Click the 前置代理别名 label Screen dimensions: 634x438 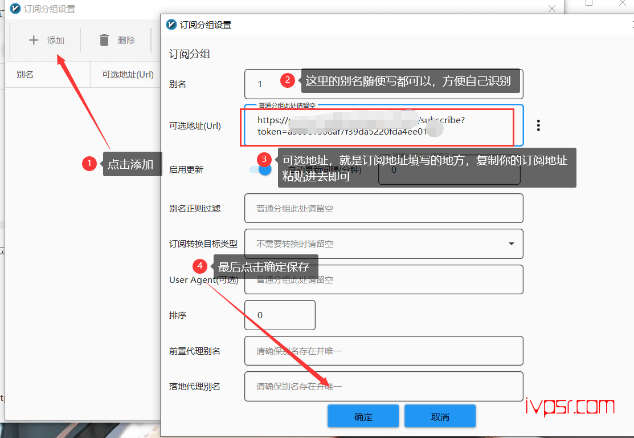click(194, 351)
